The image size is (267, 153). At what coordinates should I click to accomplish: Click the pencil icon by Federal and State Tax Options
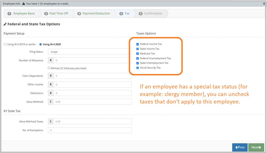coord(5,24)
